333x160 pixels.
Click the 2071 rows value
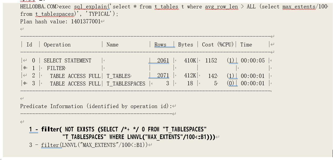click(163, 76)
